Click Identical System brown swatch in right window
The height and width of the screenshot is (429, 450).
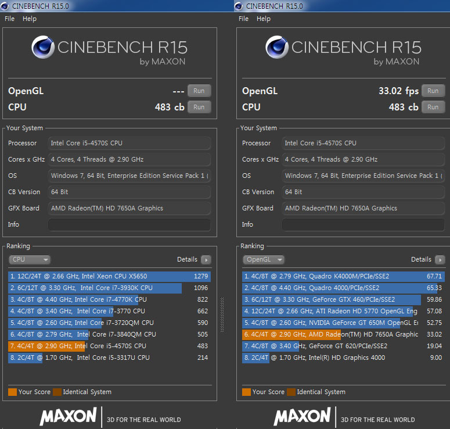(291, 392)
